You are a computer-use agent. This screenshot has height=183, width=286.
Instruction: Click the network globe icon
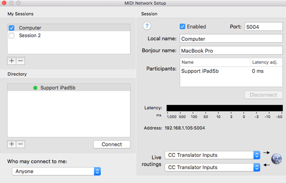coord(276,159)
